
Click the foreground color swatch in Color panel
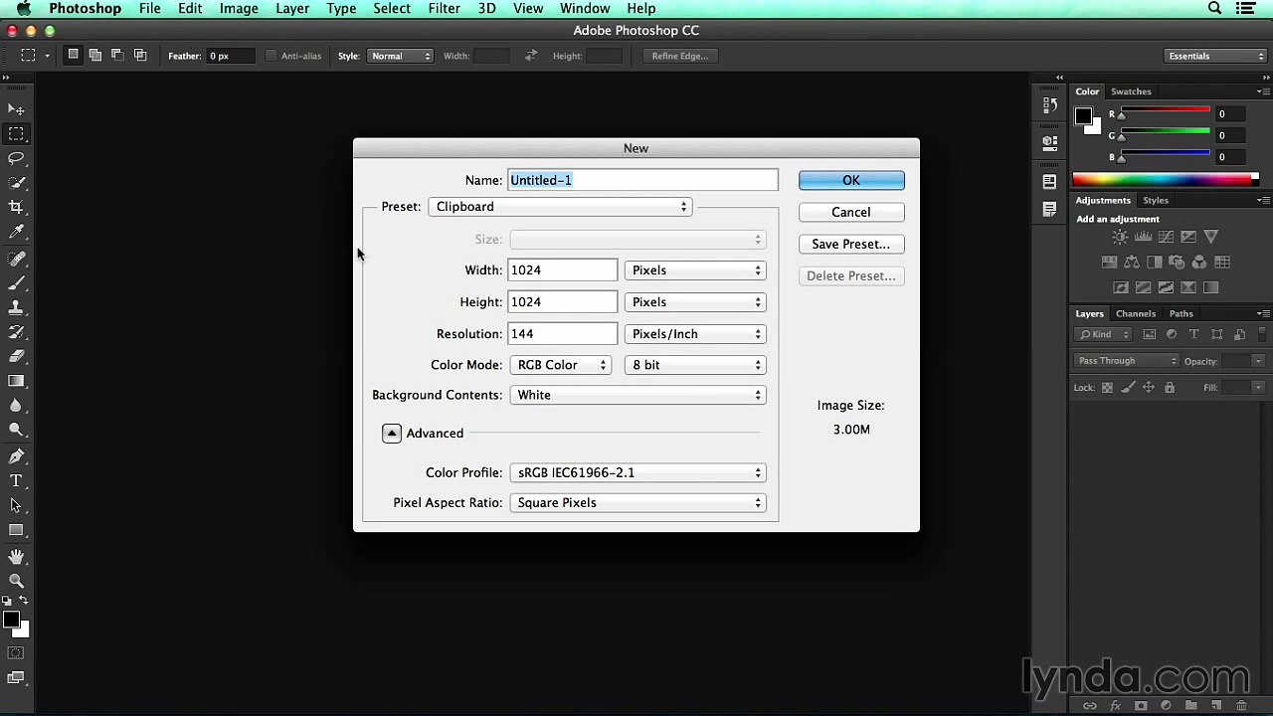[x=1083, y=116]
